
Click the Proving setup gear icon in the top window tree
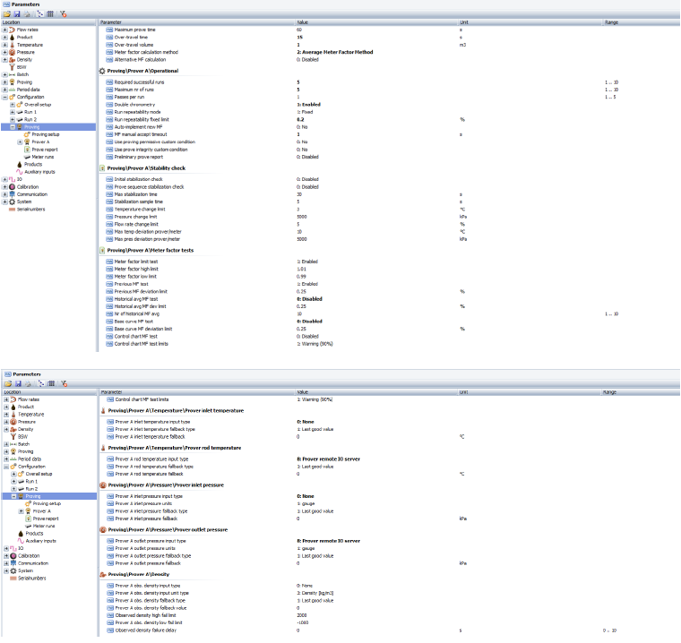pos(27,134)
